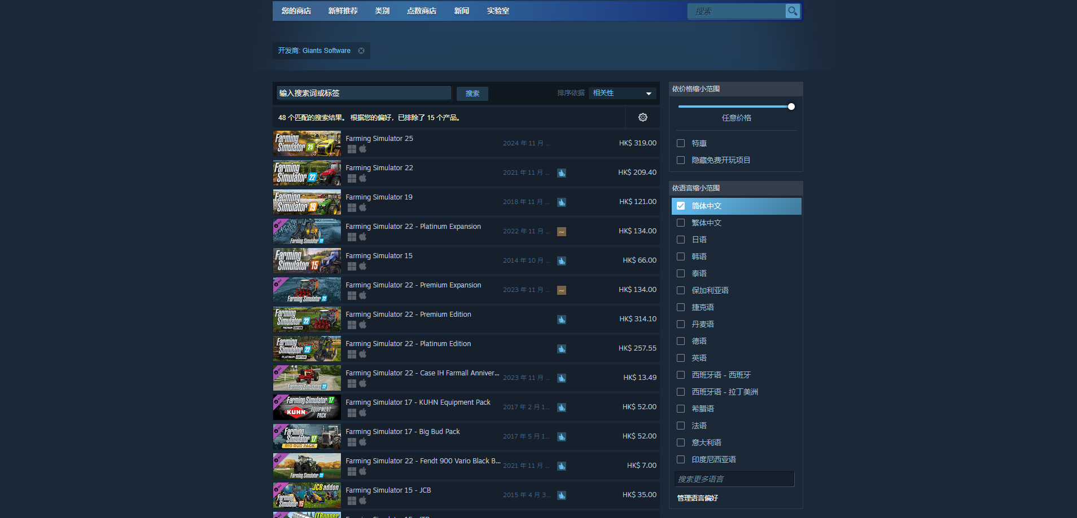Open the 相关性 sort-by dropdown
Screen dimensions: 1077x518
click(622, 94)
